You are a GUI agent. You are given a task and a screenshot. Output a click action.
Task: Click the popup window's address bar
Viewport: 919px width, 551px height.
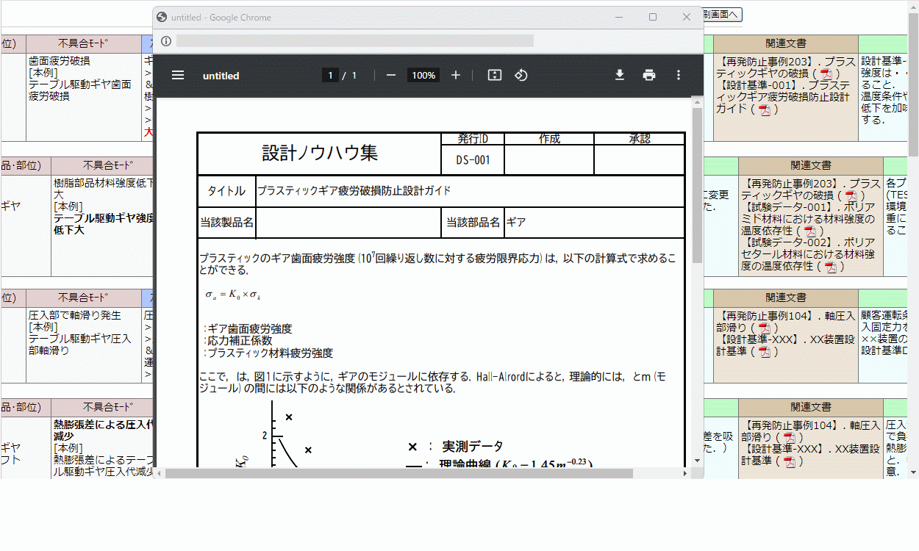pyautogui.click(x=354, y=41)
